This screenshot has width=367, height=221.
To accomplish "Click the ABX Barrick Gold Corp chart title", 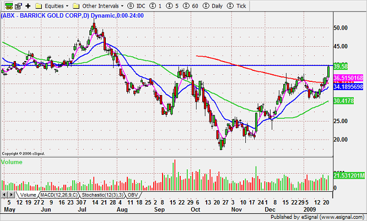I will 72,15.
